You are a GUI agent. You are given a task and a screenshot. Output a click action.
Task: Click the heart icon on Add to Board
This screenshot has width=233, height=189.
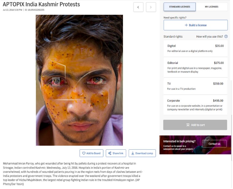point(84,153)
